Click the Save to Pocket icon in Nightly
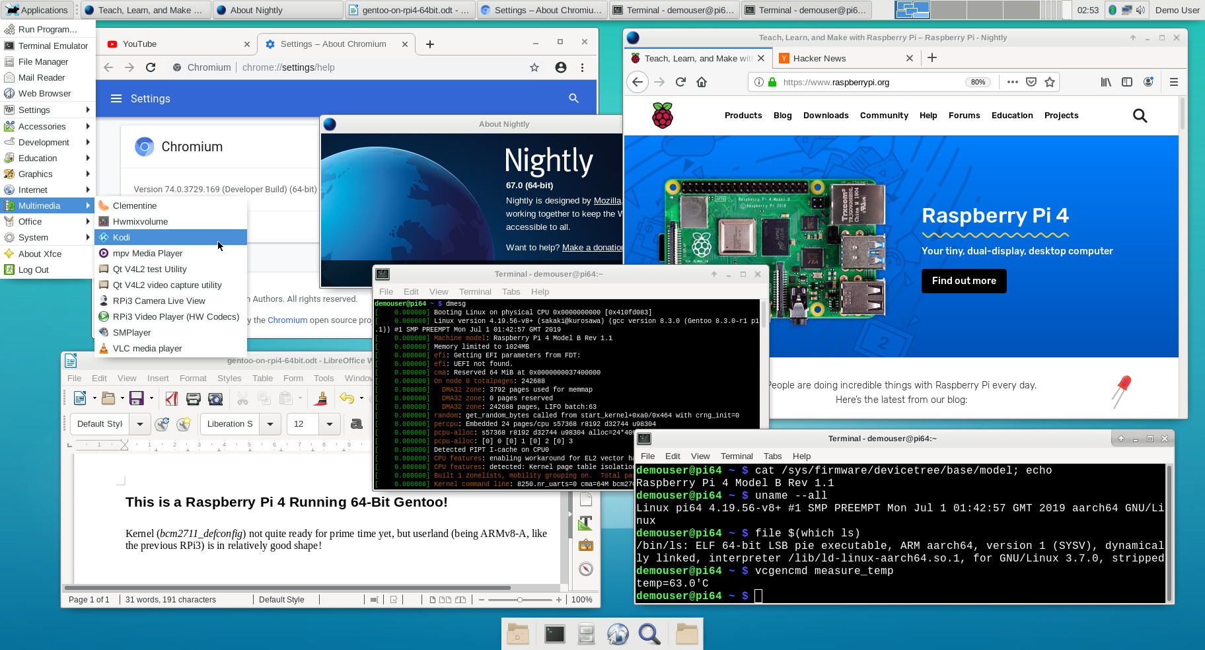Screen dimensions: 1205x650 1031,82
